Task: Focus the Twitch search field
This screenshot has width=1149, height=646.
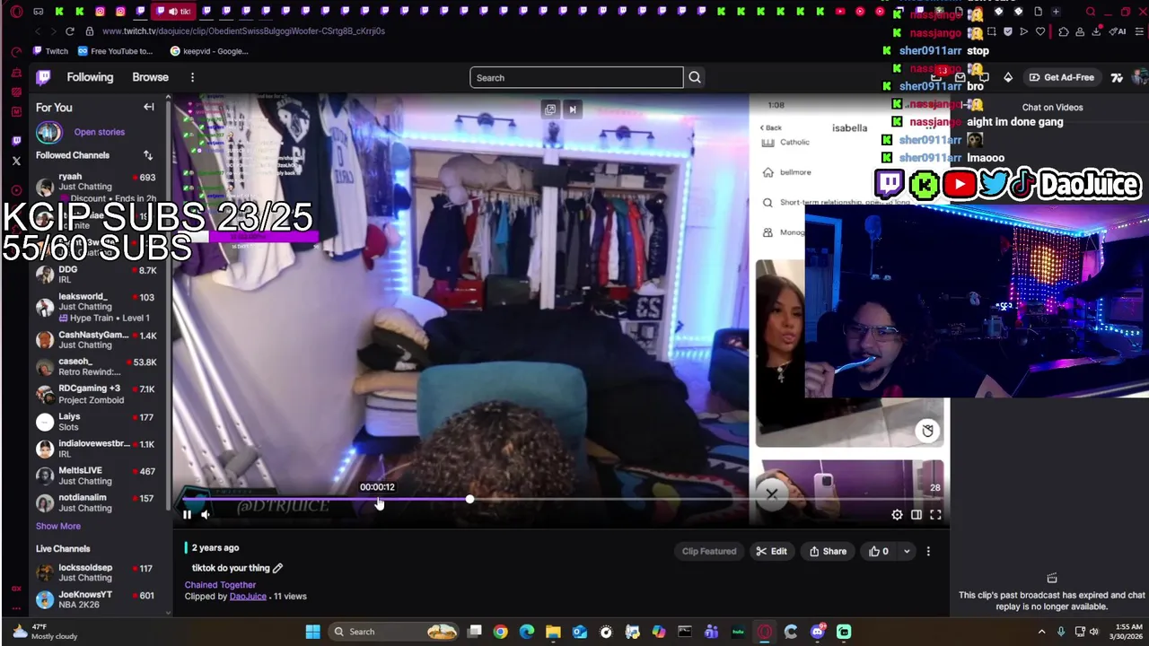Action: [576, 78]
